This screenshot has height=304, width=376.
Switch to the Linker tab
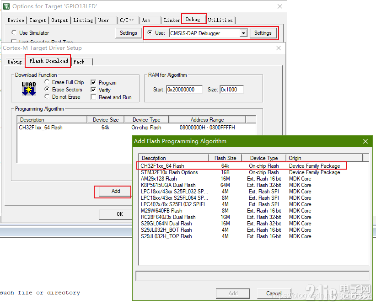(172, 21)
